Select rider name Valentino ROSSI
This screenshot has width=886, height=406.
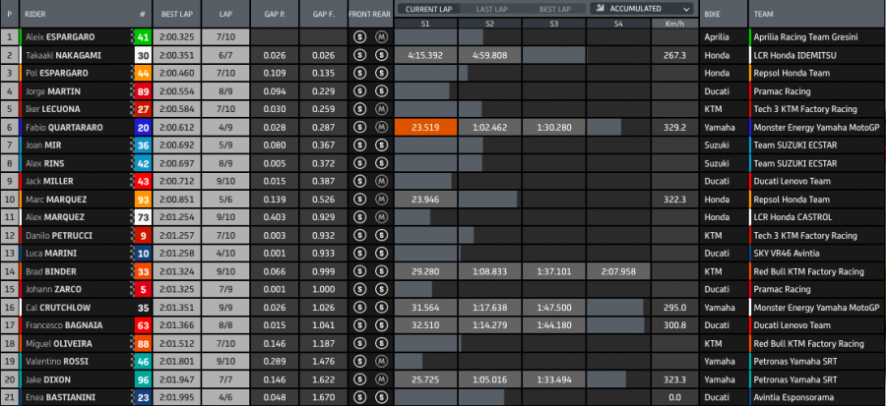(x=57, y=362)
